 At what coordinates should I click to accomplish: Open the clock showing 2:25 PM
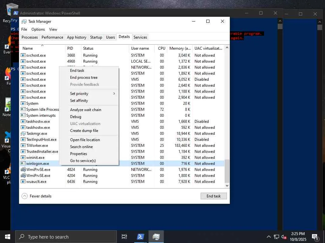tap(298, 237)
